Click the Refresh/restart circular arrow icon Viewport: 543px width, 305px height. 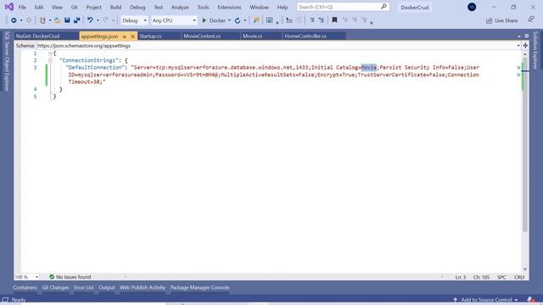(238, 20)
